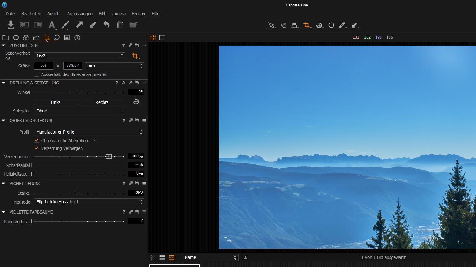Select the Crop tool in the cursor toolbar
This screenshot has height=267, width=476.
[x=306, y=25]
